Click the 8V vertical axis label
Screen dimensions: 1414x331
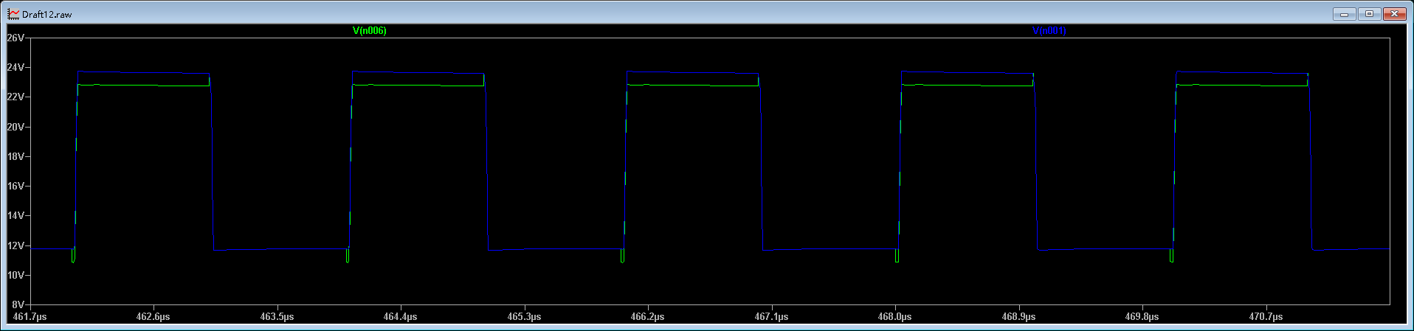(x=18, y=304)
